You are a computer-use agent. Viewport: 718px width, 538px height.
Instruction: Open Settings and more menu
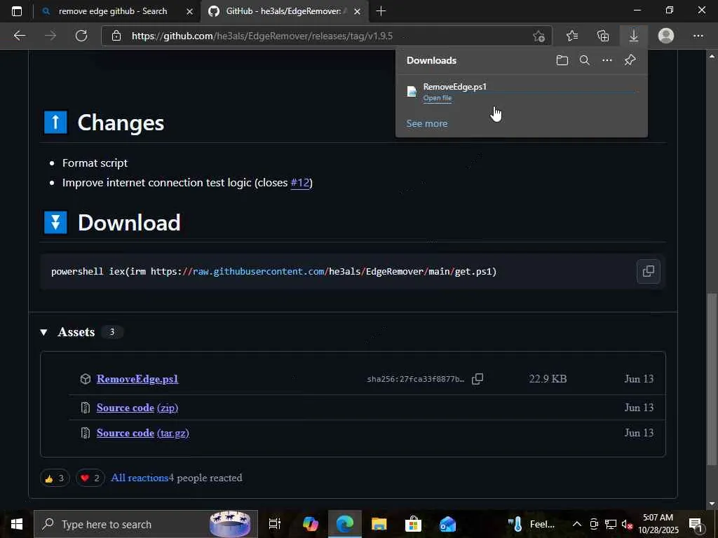click(698, 36)
